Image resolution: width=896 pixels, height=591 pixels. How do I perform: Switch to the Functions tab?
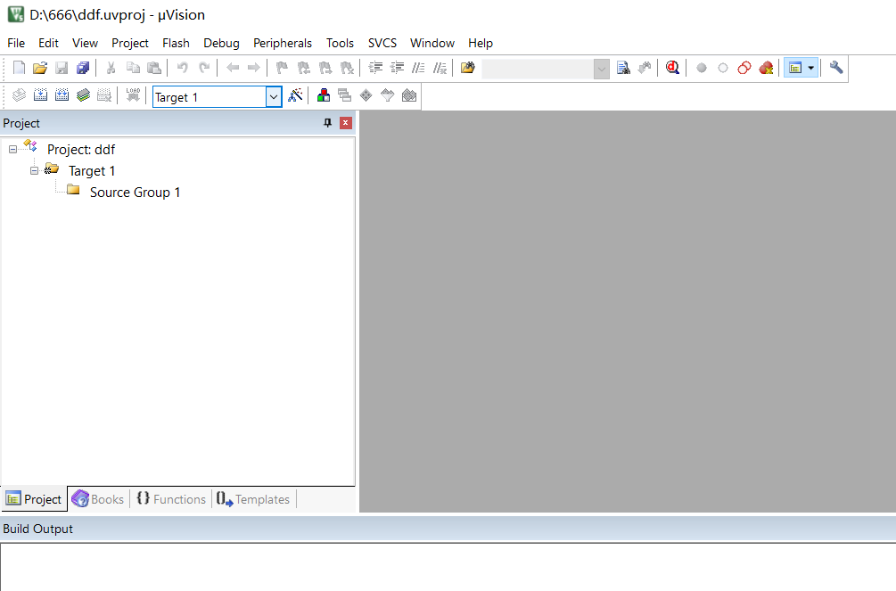click(171, 499)
